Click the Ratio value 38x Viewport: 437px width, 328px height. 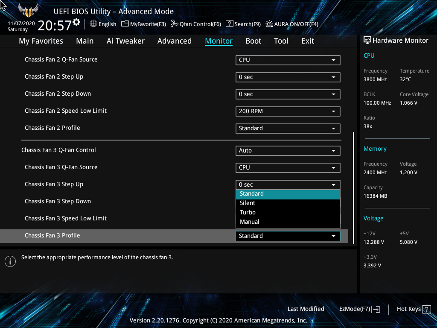(367, 126)
